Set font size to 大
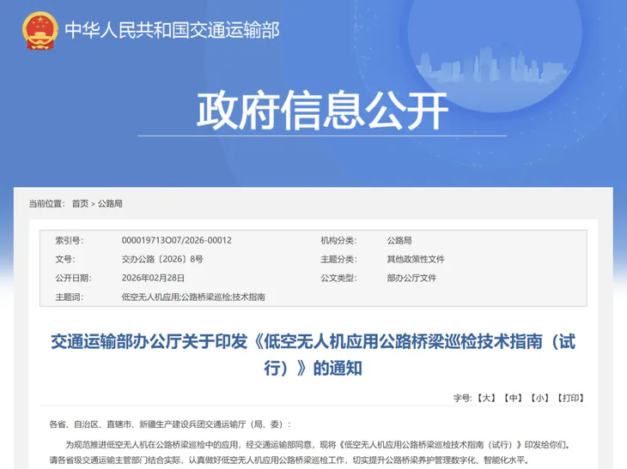627x469 pixels. click(x=487, y=398)
